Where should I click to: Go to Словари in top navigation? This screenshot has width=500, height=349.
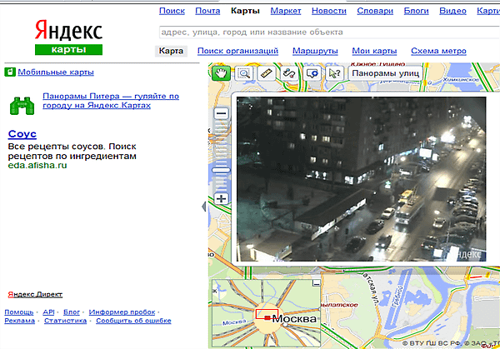[375, 11]
